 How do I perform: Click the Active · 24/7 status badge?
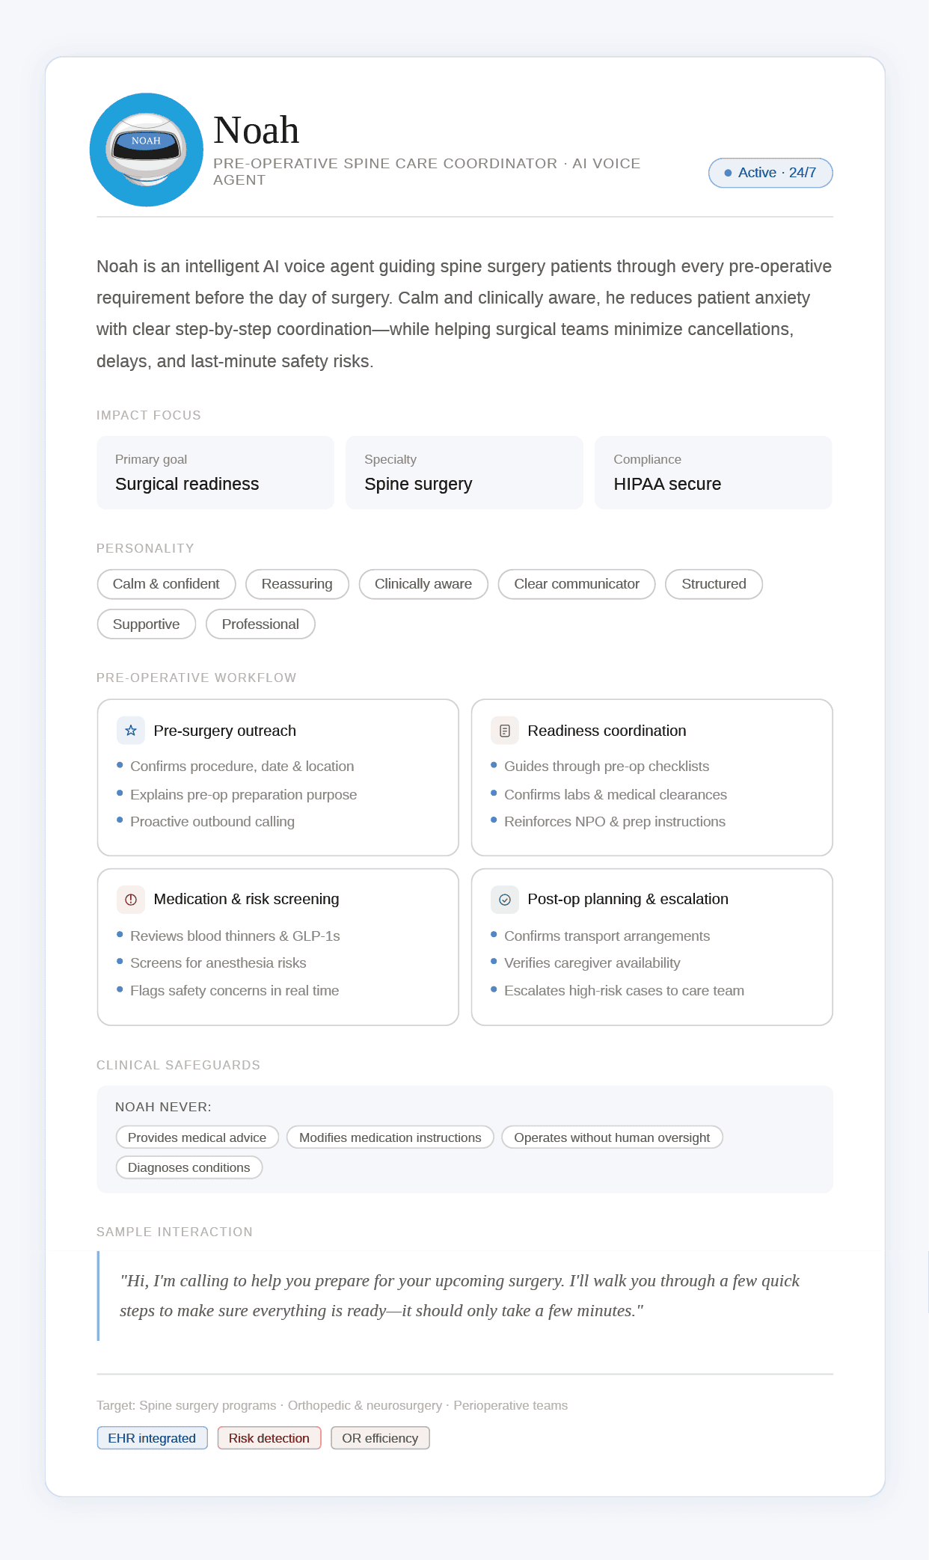click(x=770, y=173)
